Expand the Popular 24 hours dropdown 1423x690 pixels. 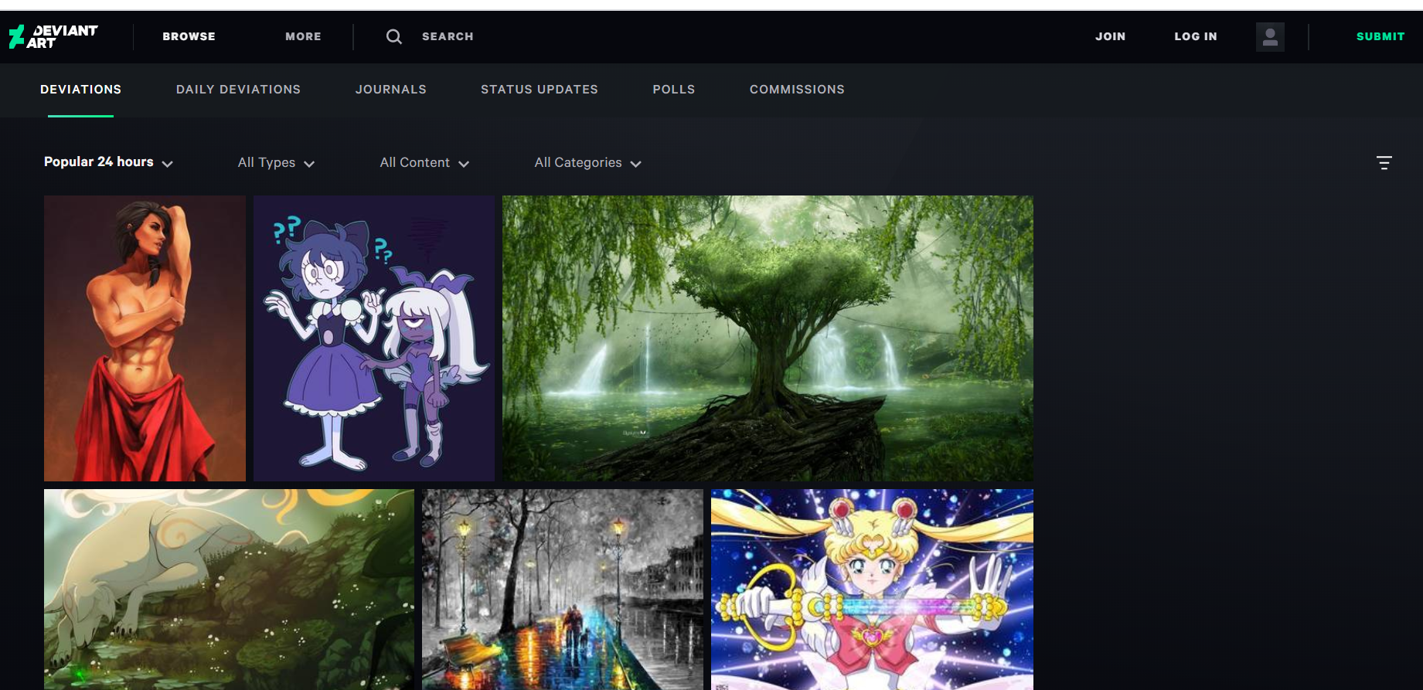(x=108, y=162)
